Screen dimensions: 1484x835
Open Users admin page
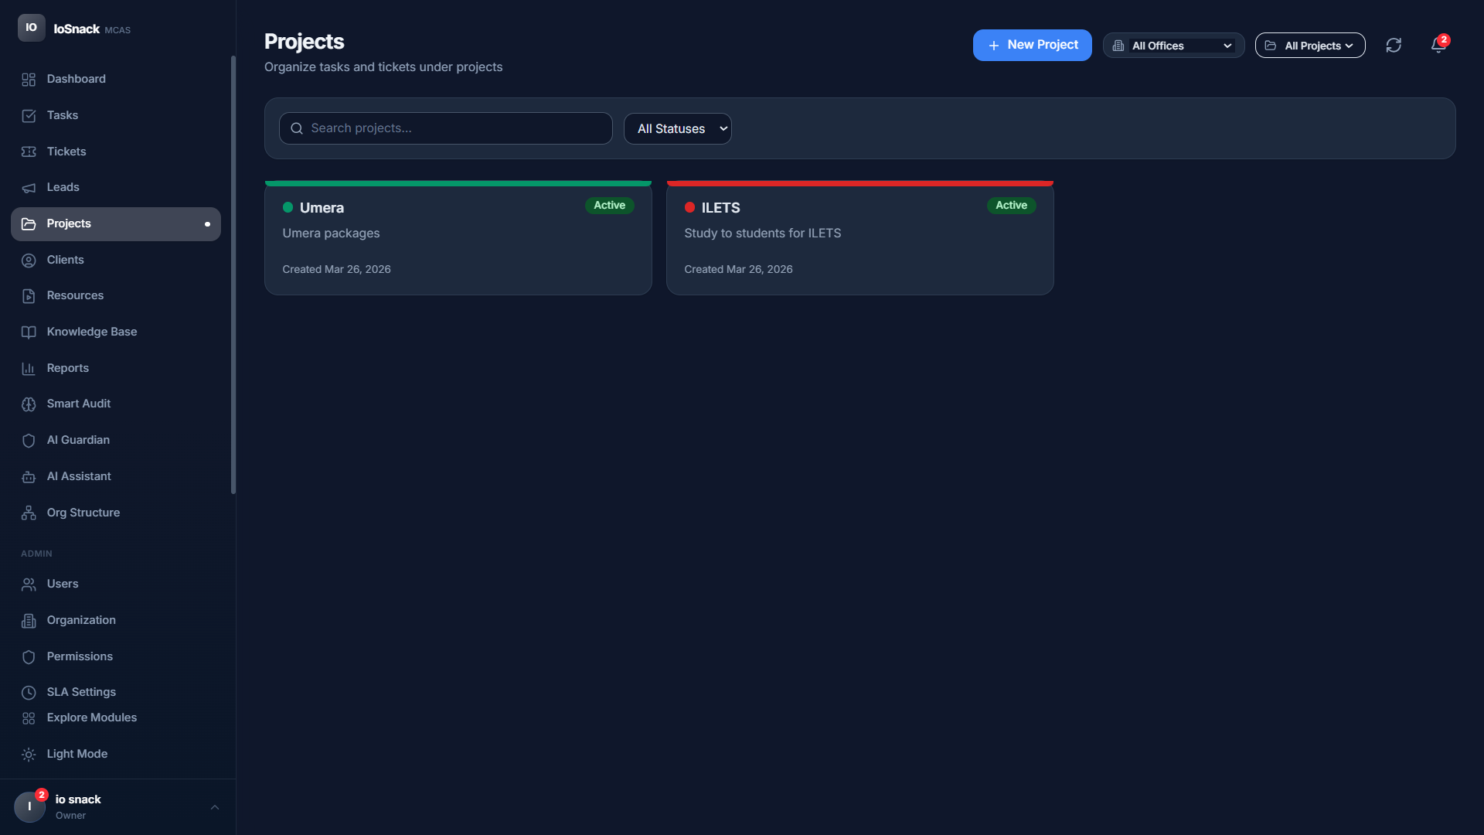[116, 584]
